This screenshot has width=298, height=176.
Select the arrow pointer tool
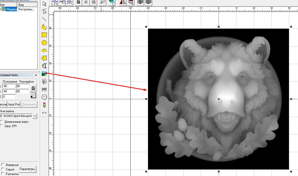click(x=44, y=4)
